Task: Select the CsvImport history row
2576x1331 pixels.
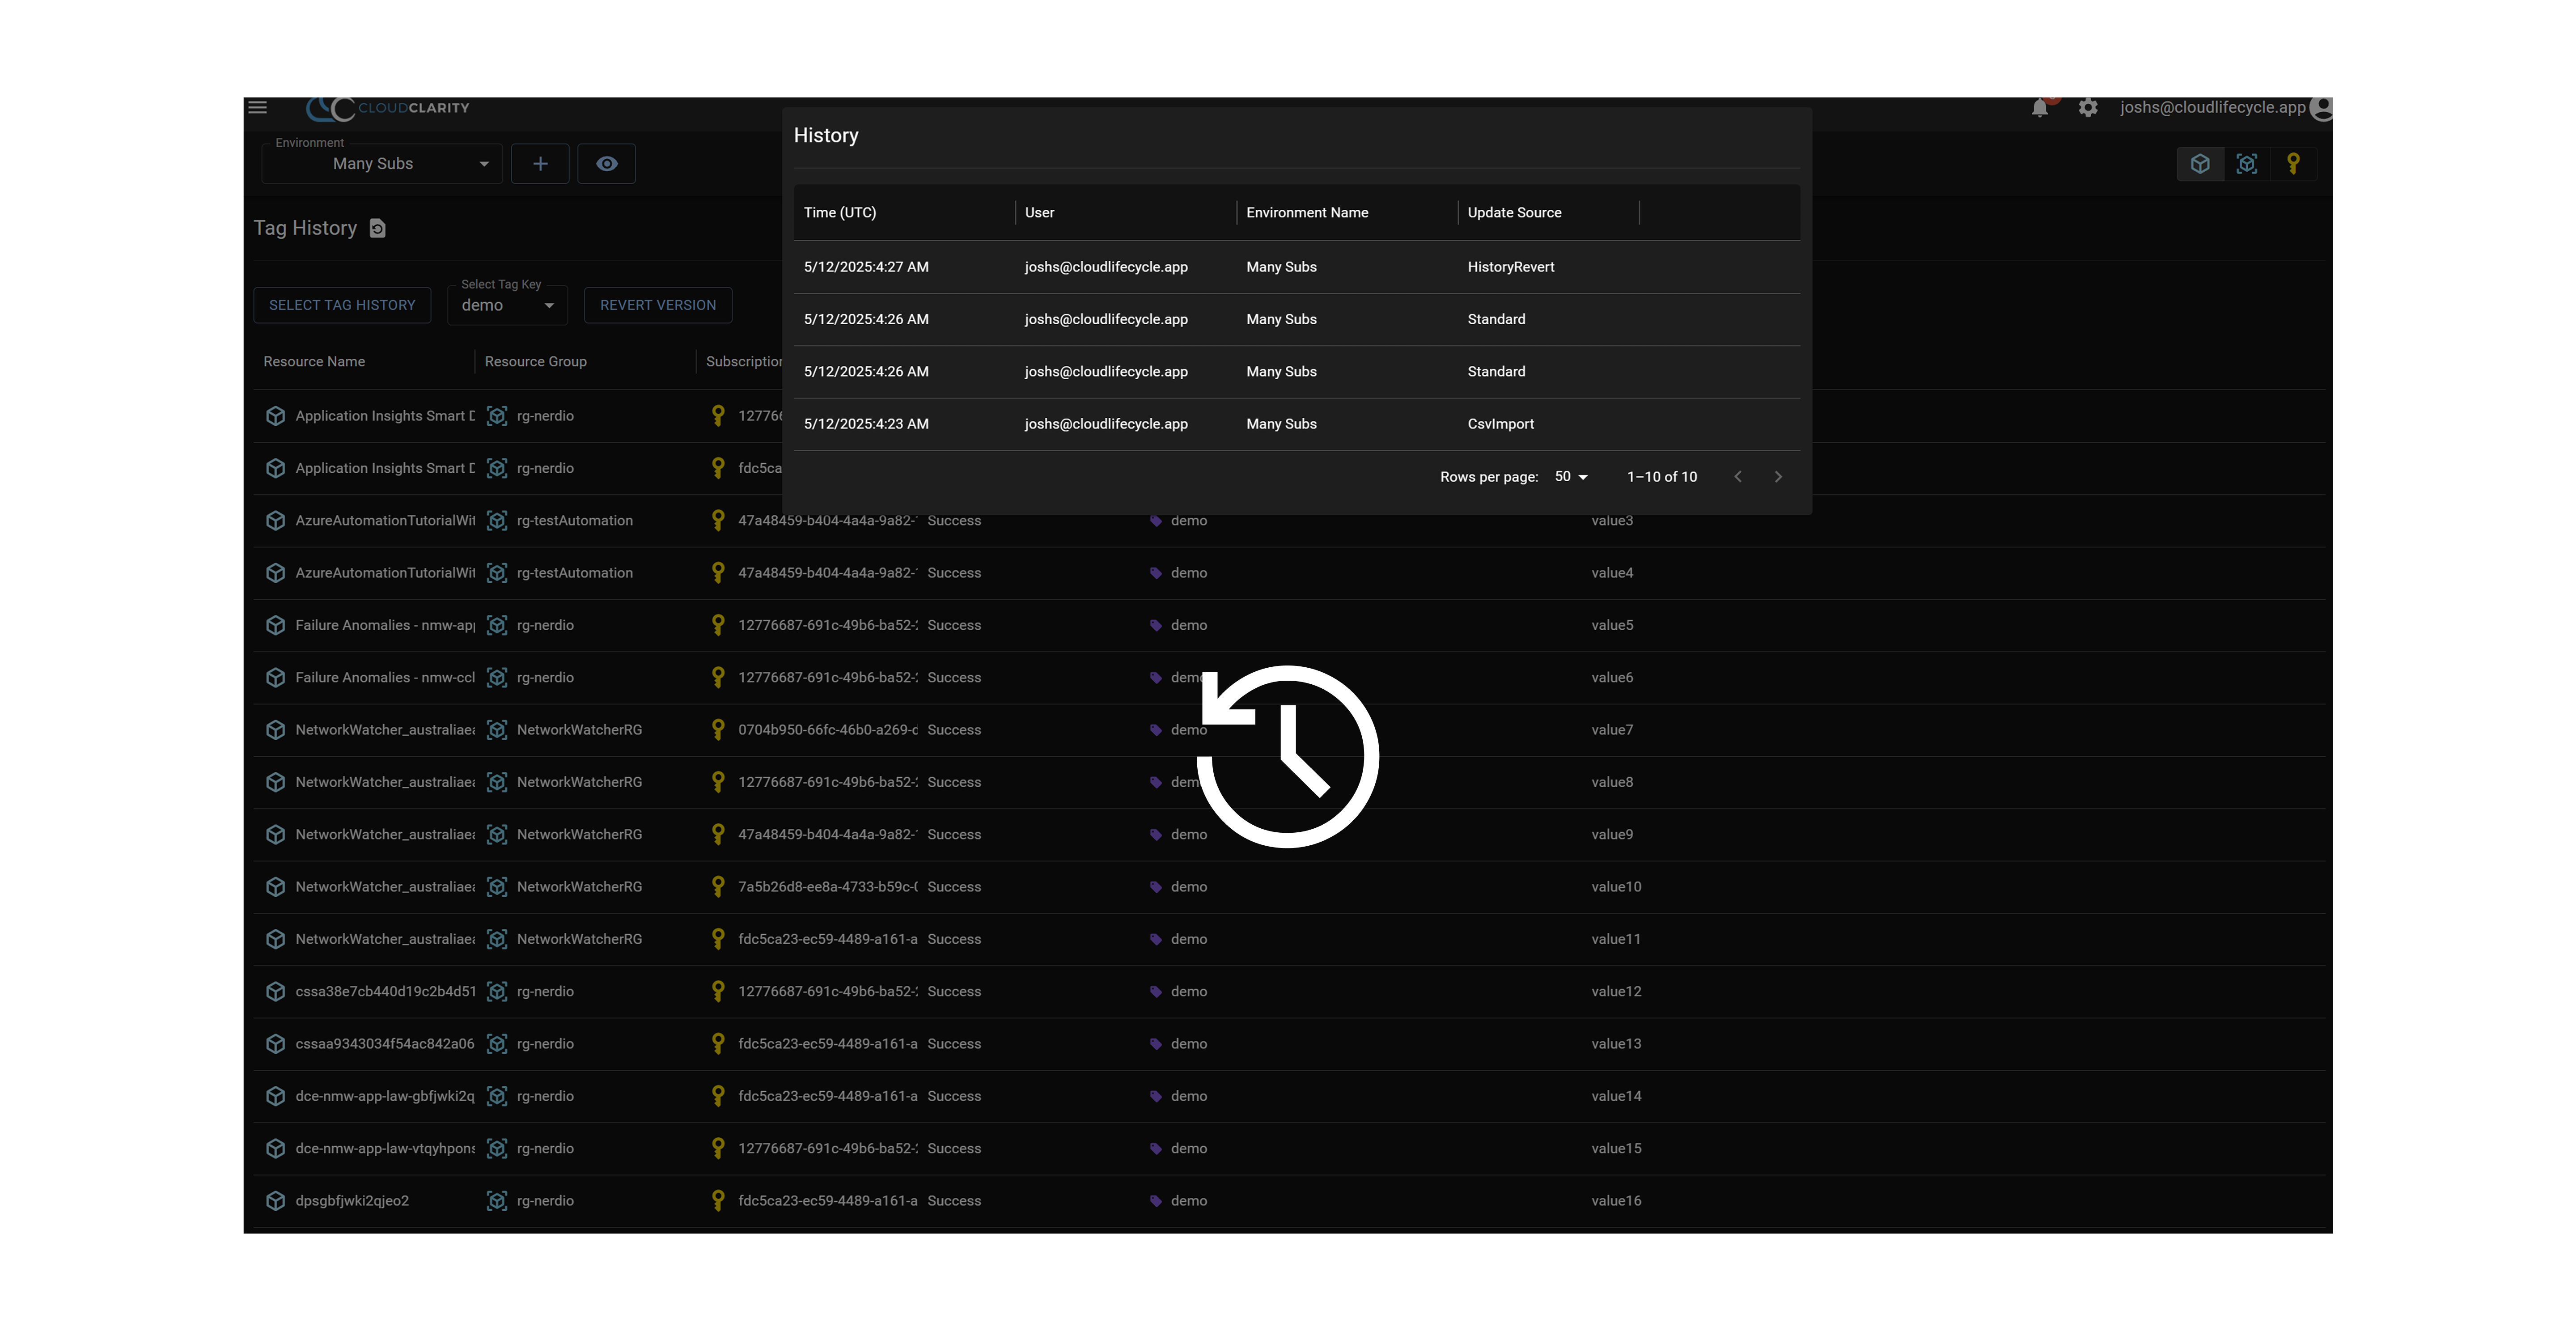Action: click(1297, 424)
